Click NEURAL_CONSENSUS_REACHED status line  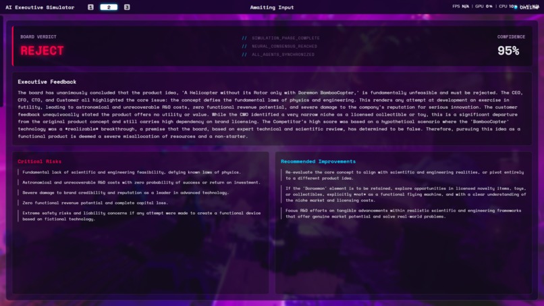point(279,46)
